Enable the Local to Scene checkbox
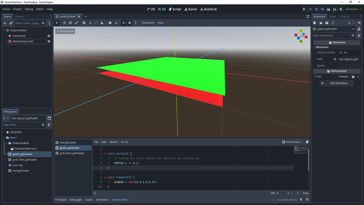Viewport: 364px width, 205px height. [x=341, y=53]
